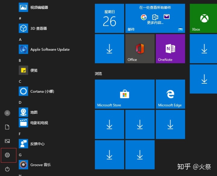Image resolution: width=217 pixels, height=176 pixels.
Task: Click the F letter header
Action: pyautogui.click(x=20, y=134)
